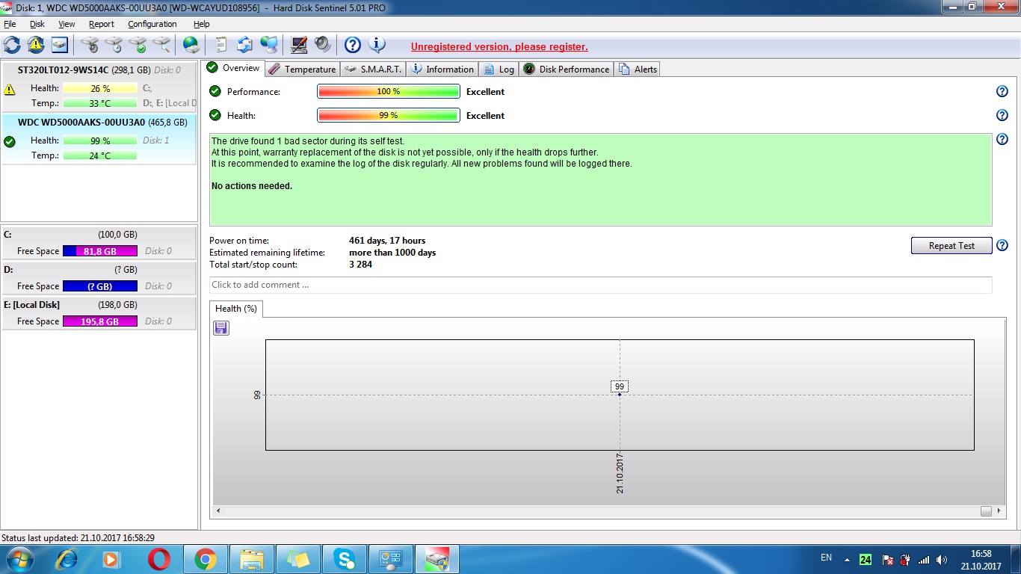The height and width of the screenshot is (574, 1021).
Task: Click the Refresh disk status toolbar icon
Action: pos(12,45)
